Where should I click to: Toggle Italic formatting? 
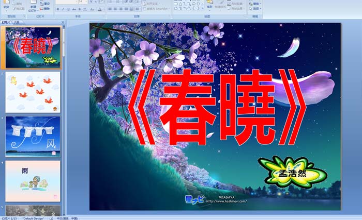pyautogui.click(x=63, y=9)
